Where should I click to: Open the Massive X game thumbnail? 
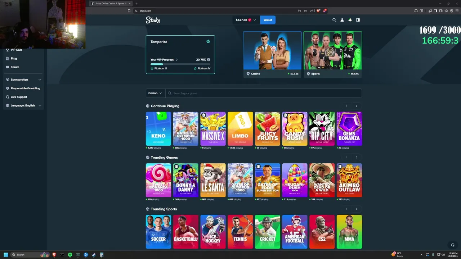[213, 129]
